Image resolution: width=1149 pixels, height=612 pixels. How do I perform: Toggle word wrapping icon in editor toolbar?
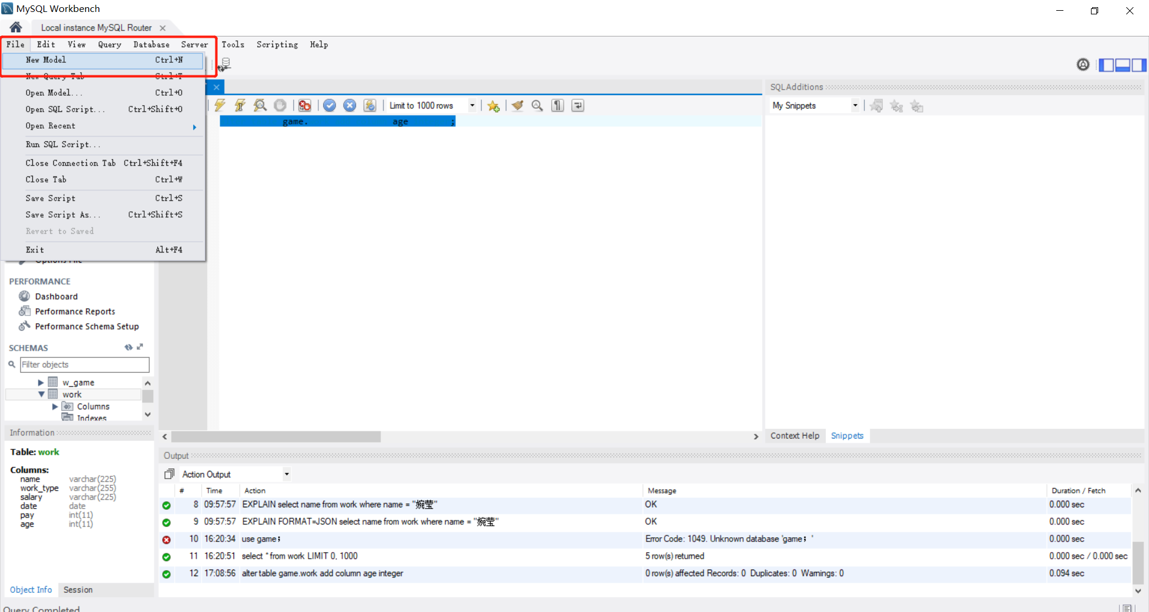pos(577,105)
